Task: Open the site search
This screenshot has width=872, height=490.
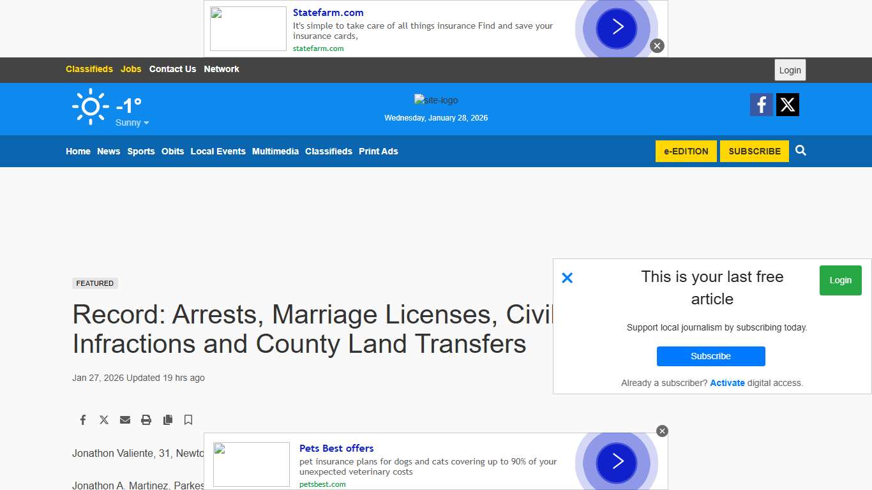Action: point(801,151)
